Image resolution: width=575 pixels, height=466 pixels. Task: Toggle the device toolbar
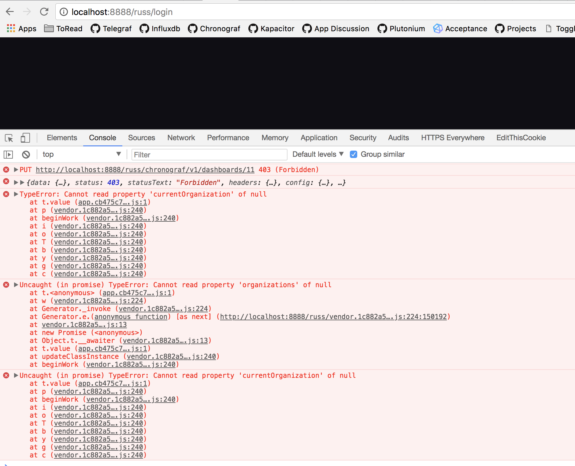(25, 138)
